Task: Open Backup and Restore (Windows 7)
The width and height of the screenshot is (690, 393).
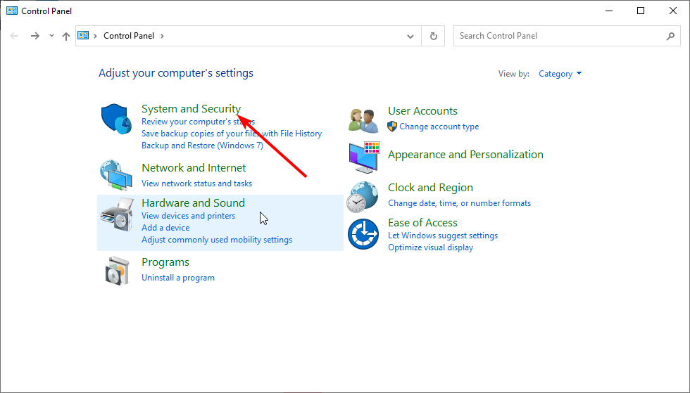Action: click(x=203, y=146)
